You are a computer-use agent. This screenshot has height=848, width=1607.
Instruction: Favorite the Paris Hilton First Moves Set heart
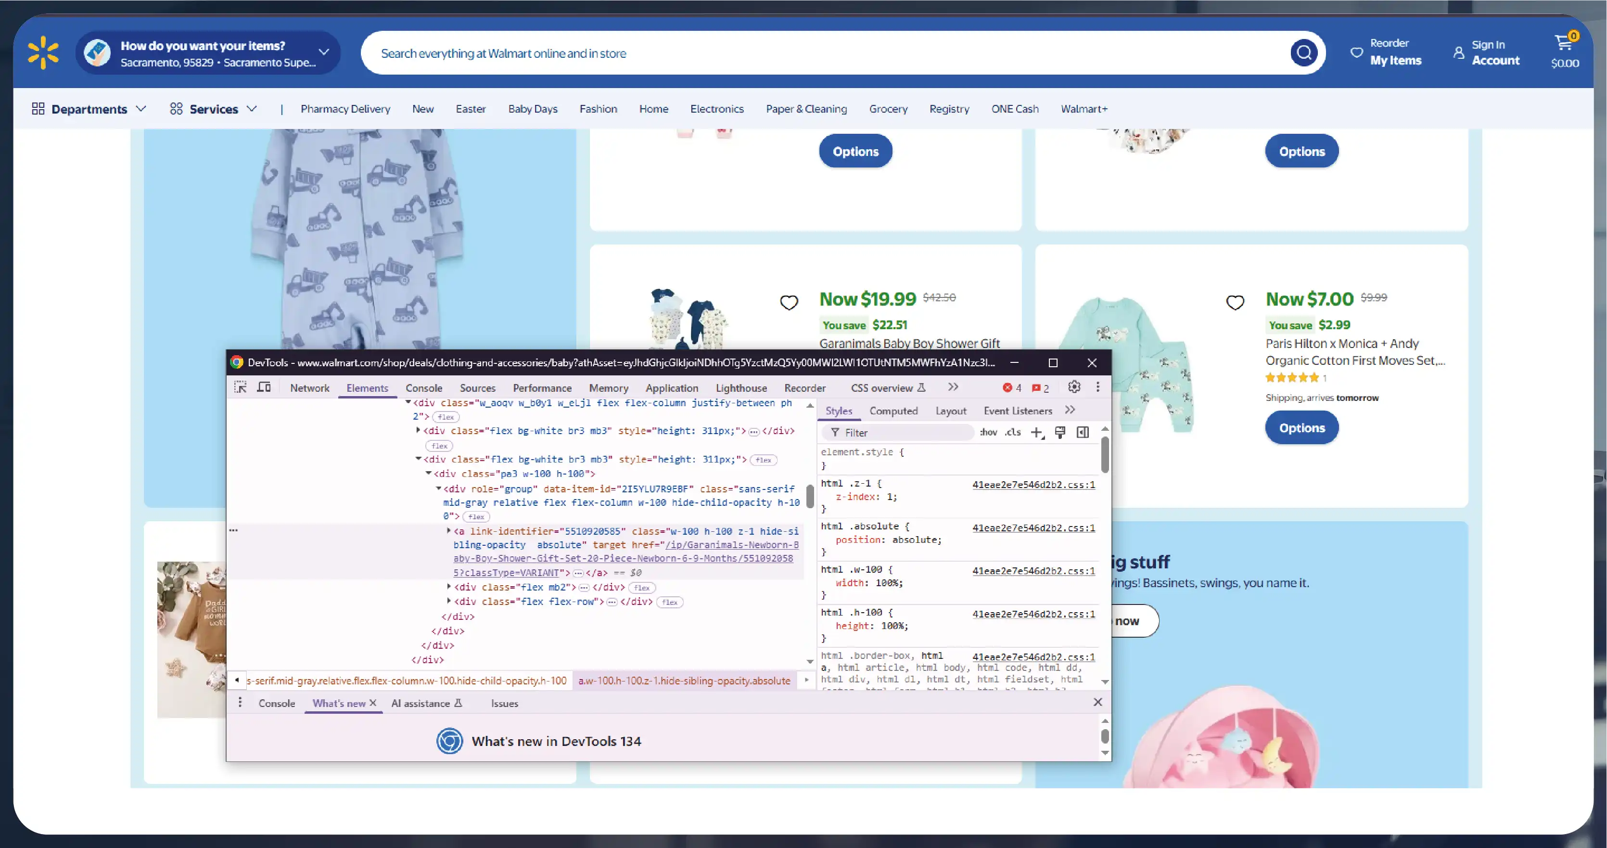1235,303
